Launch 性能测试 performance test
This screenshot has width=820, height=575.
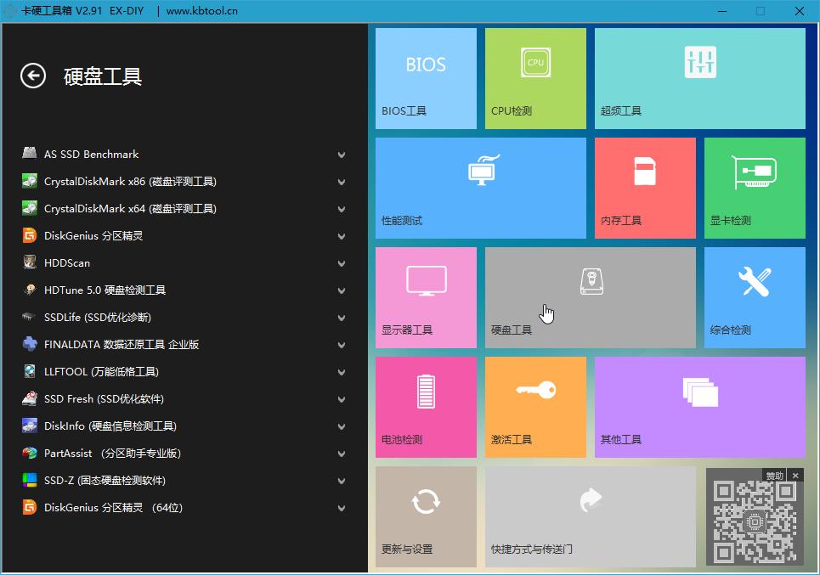[x=480, y=188]
